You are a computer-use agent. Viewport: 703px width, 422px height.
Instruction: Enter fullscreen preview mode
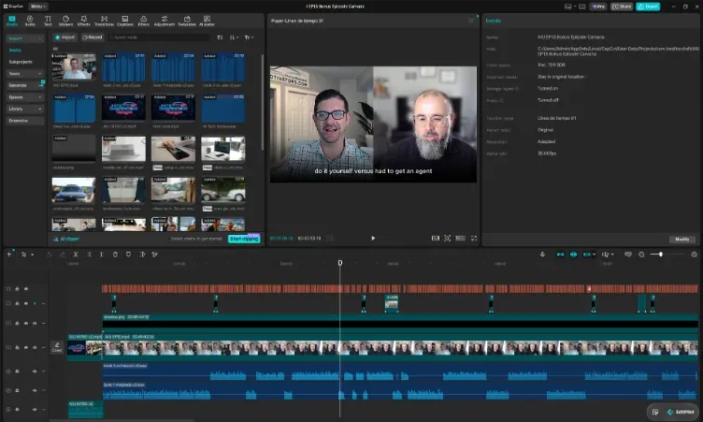click(x=474, y=239)
